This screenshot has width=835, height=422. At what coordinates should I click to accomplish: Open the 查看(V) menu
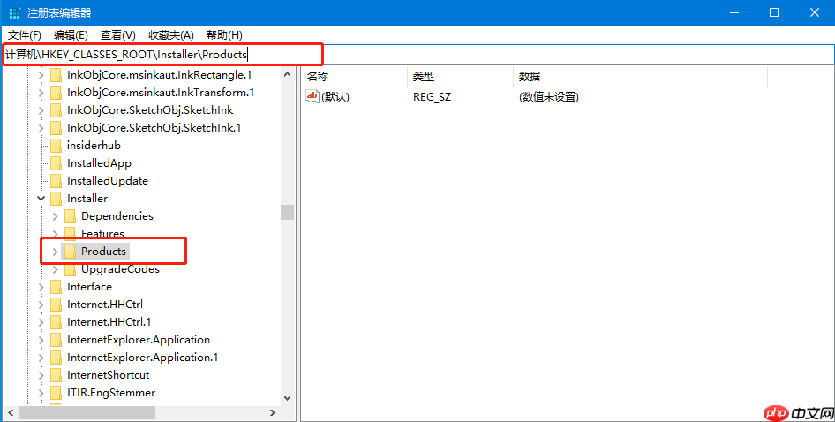117,34
